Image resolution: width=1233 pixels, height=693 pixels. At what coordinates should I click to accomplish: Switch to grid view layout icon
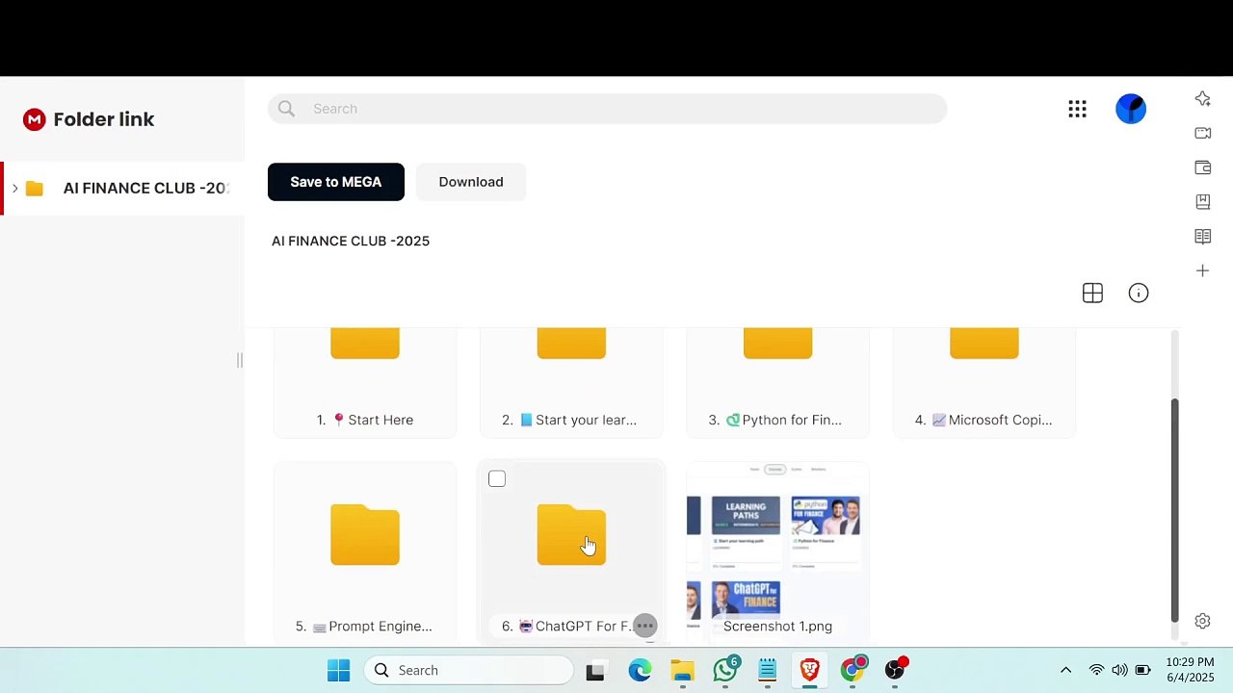(x=1092, y=294)
